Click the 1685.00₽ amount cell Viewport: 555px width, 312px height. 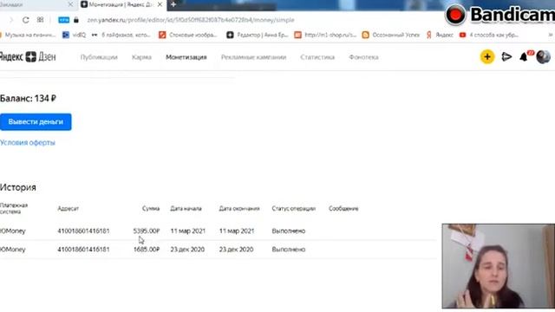pyautogui.click(x=147, y=250)
